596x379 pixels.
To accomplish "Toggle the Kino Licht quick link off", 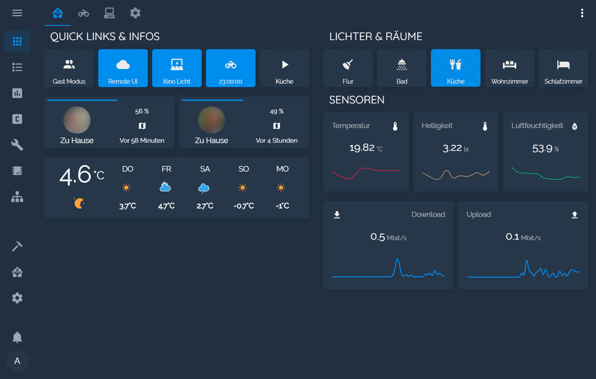I will click(177, 68).
